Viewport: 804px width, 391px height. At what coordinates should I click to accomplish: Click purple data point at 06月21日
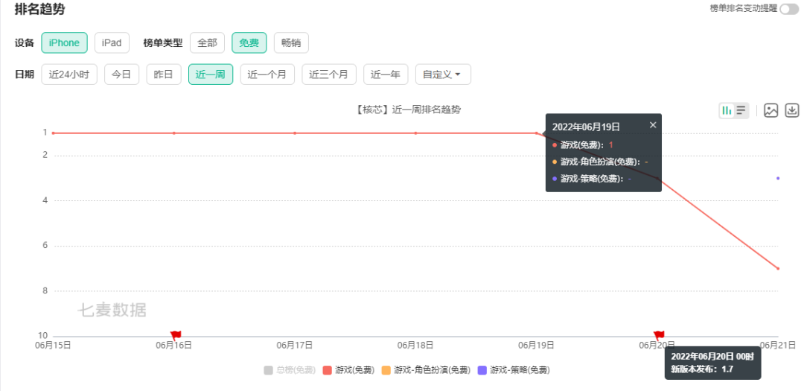[778, 178]
